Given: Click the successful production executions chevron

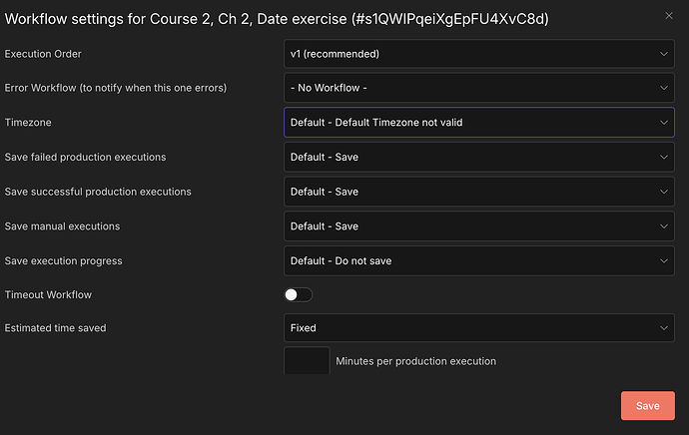Looking at the screenshot, I should coord(665,192).
